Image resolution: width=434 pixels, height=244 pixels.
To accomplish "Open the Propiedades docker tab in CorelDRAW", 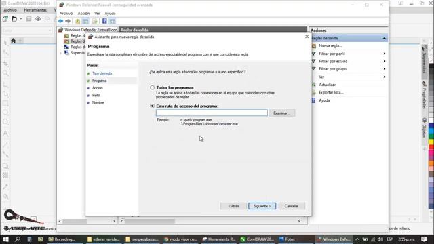I will click(425, 95).
